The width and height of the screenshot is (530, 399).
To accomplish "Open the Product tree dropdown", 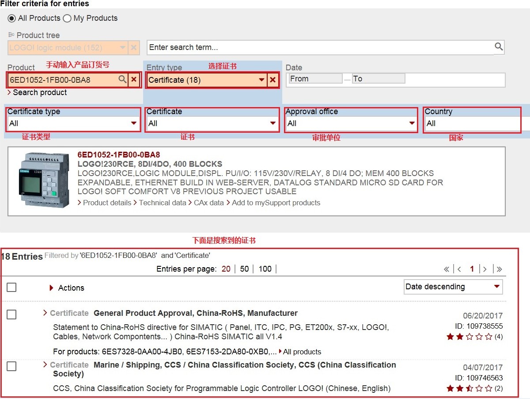I will coord(122,47).
